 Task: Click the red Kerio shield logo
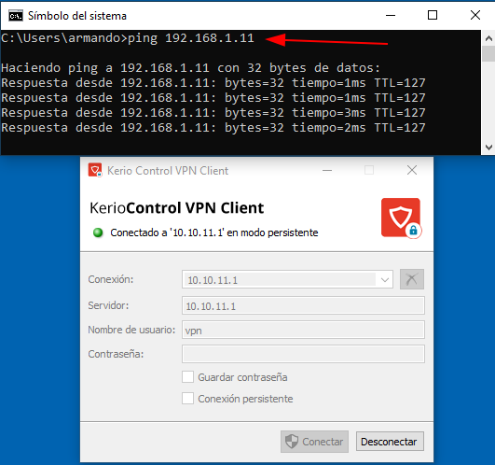tap(401, 218)
